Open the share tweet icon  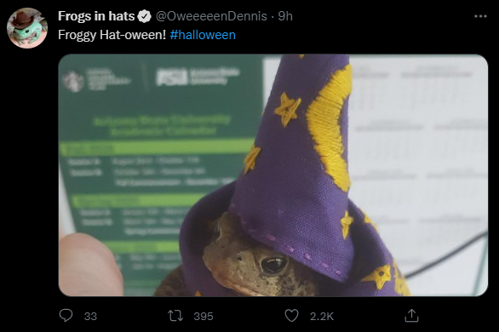click(411, 316)
